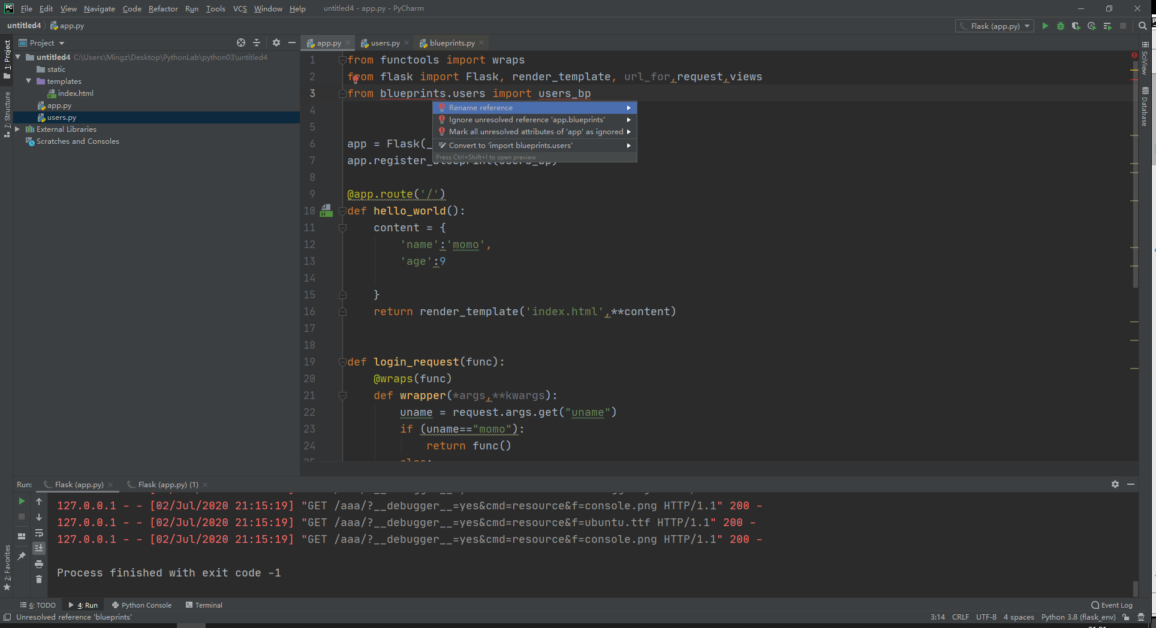Click the Run panel stop square
The height and width of the screenshot is (628, 1156).
click(x=22, y=517)
